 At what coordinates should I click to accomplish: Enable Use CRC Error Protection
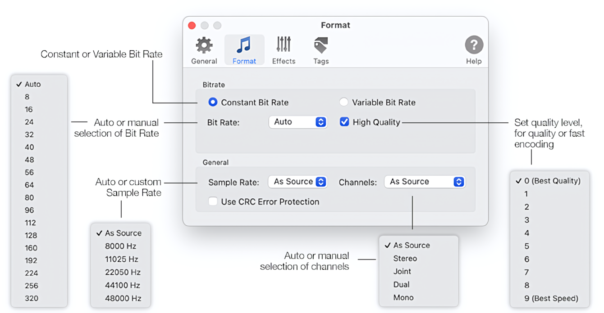[213, 201]
